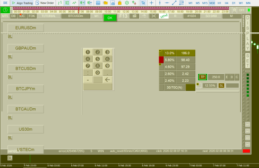Click the red square at bottom right
This screenshot has width=259, height=168.
246,151
